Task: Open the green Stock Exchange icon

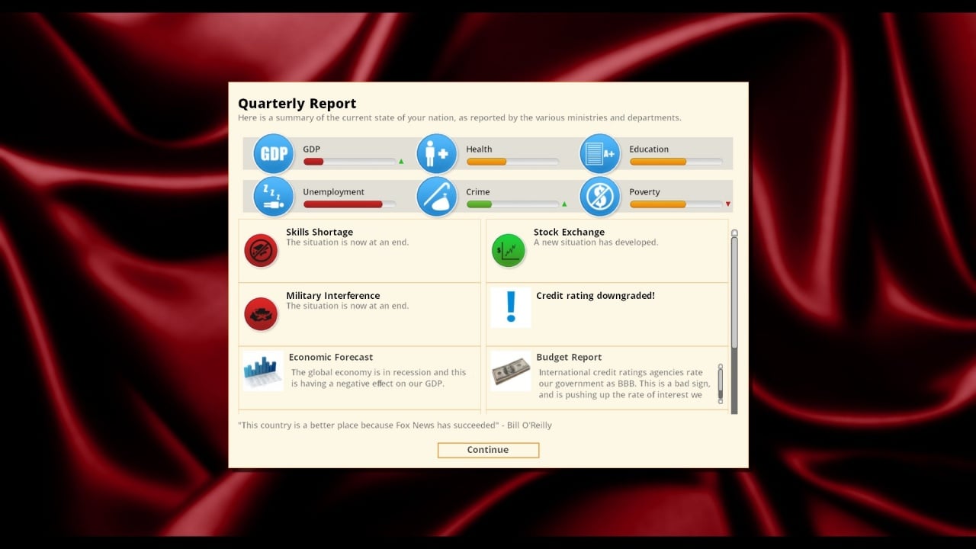Action: point(508,250)
